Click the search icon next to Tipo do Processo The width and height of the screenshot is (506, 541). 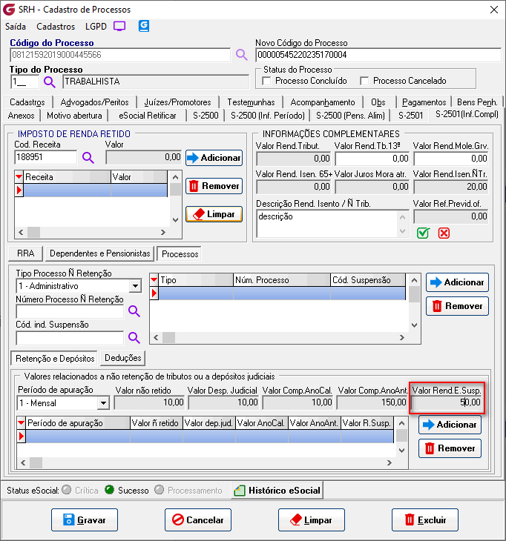50,82
